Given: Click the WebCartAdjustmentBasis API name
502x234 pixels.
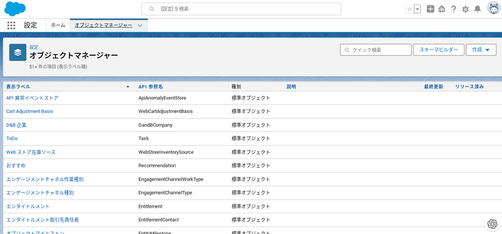Looking at the screenshot, I should click(x=166, y=111).
